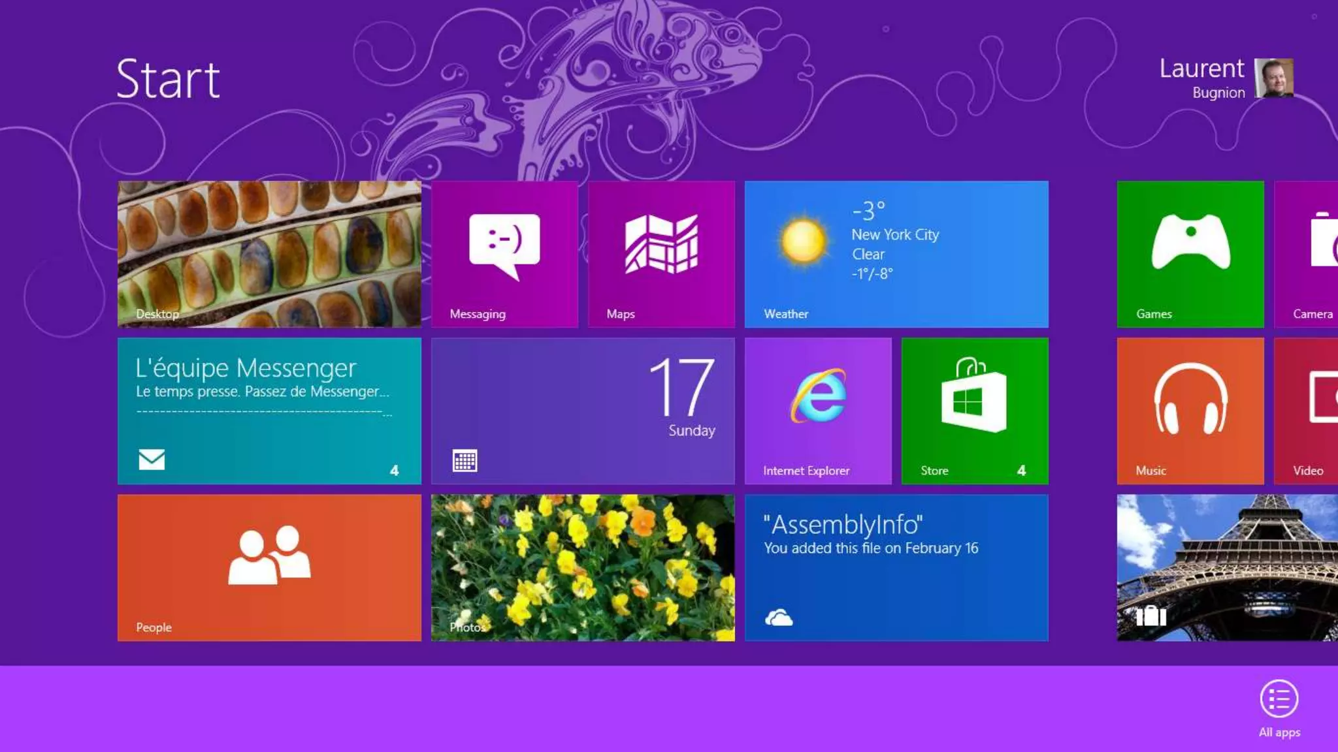Click the Start heading text

point(168,80)
